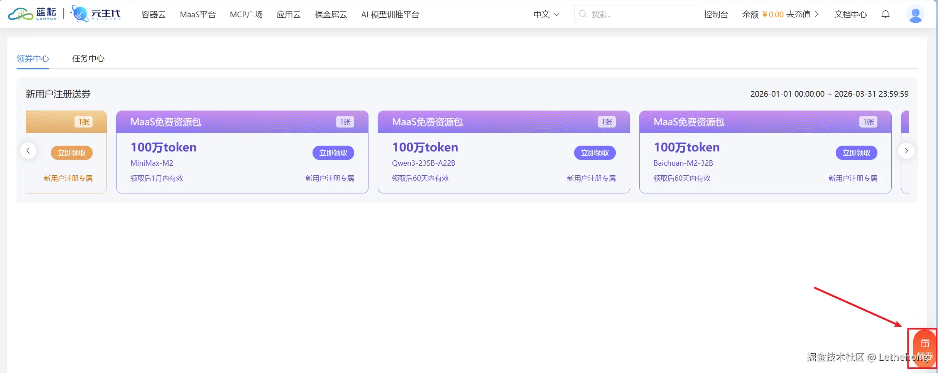Viewport: 938px width, 373px height.
Task: Click the 领取后1月内有效 validity text
Action: pyautogui.click(x=157, y=178)
